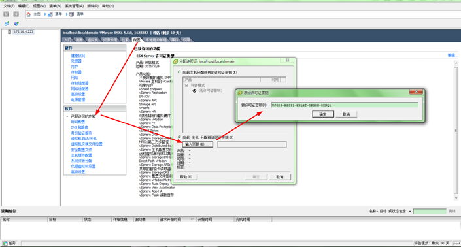
Task: Collapse the 评估模式 tree node
Action: [186, 85]
